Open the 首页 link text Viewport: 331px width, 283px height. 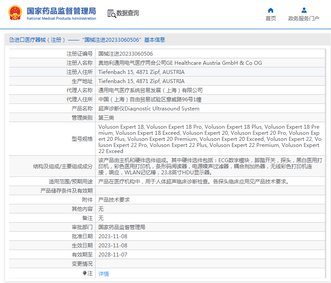click(x=271, y=19)
